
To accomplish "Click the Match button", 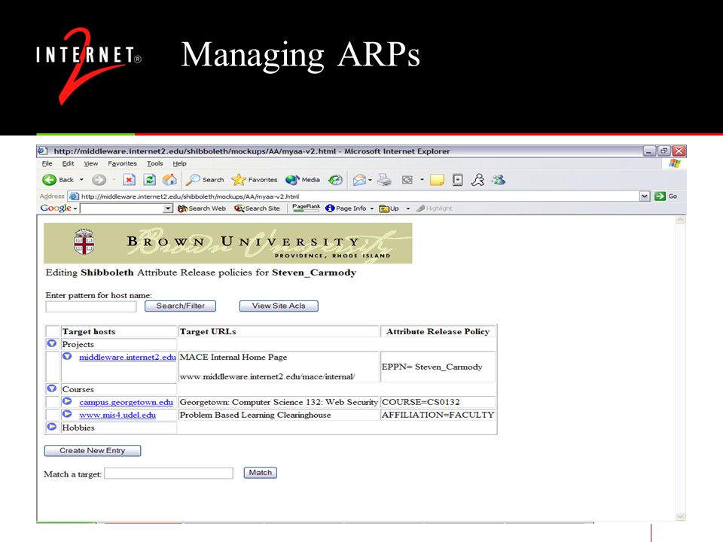I will [x=260, y=473].
